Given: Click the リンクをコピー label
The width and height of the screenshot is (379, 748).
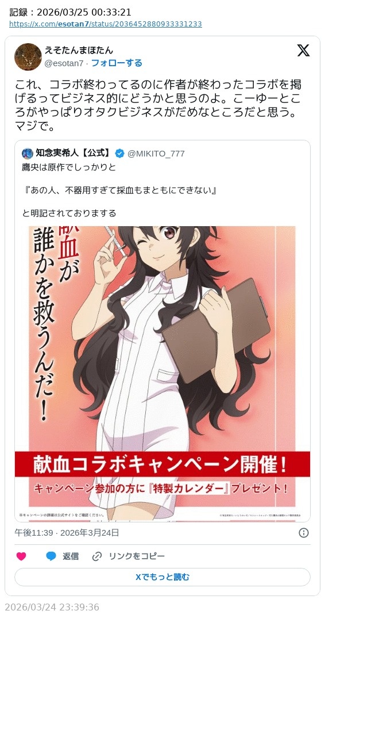Looking at the screenshot, I should click(x=137, y=556).
